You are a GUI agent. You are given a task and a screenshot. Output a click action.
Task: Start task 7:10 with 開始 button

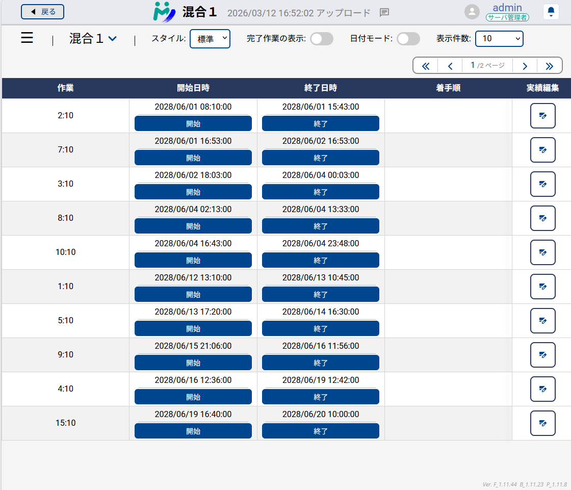pyautogui.click(x=193, y=158)
